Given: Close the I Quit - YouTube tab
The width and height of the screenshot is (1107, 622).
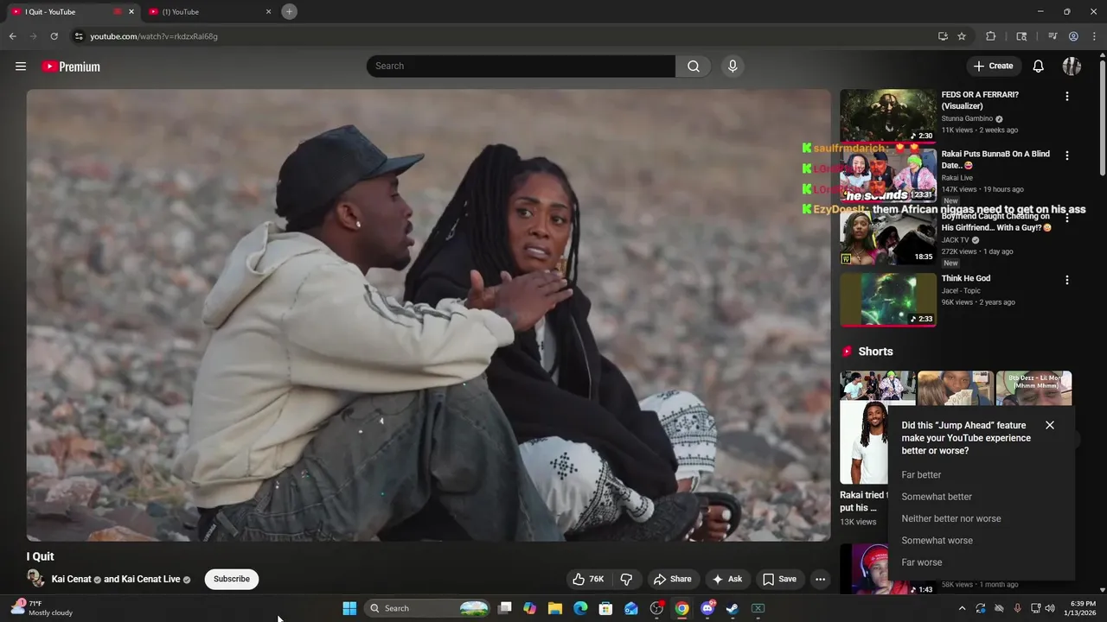Looking at the screenshot, I should 131,11.
